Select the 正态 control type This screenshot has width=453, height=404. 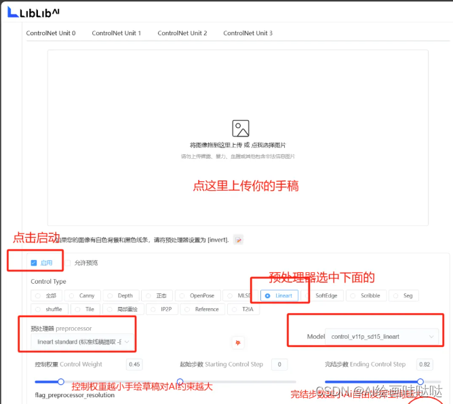[x=157, y=295]
